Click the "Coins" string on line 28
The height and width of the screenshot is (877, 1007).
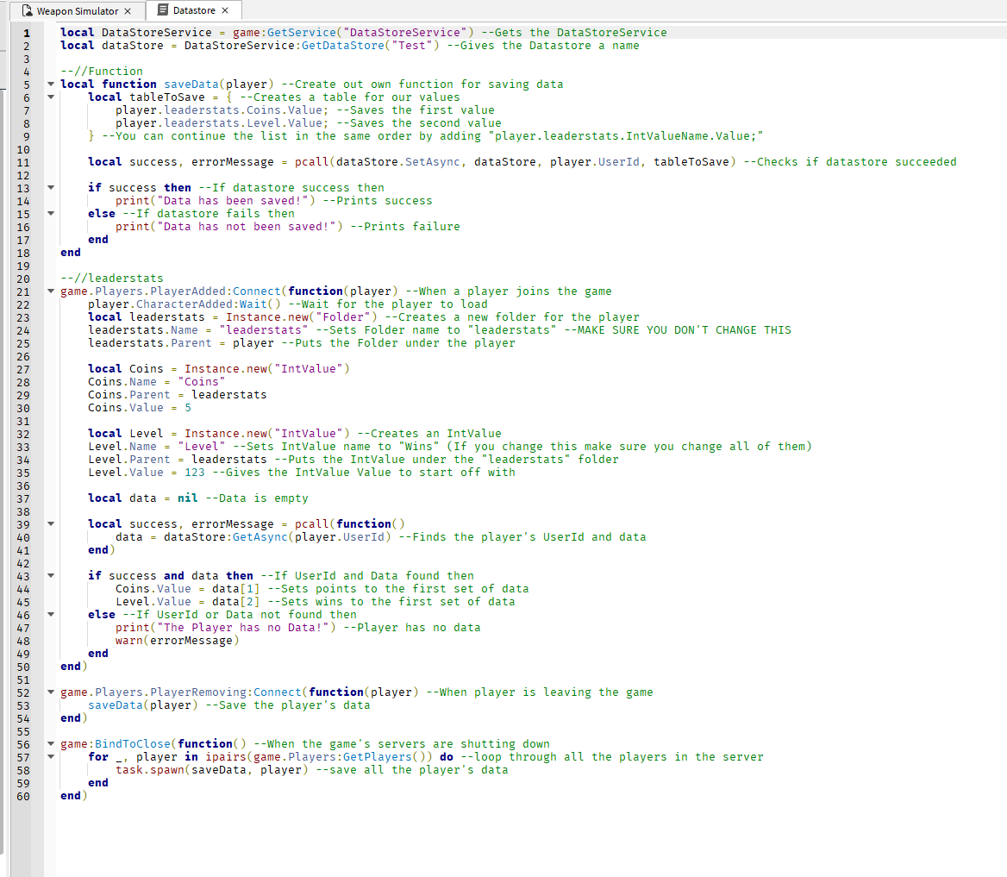(202, 382)
